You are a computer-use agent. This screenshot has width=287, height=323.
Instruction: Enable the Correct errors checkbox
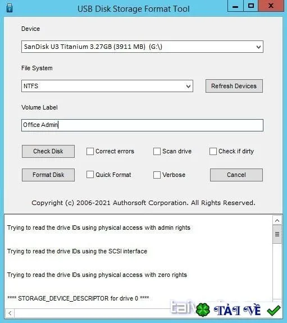(x=90, y=152)
